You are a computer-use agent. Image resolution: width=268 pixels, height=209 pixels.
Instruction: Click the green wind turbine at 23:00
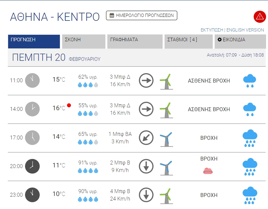(166, 195)
